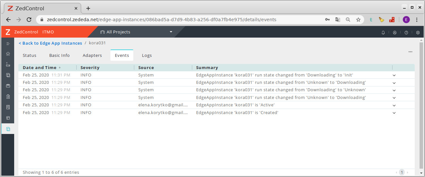Click the ZedControl Z logo
This screenshot has height=177, width=425.
pyautogui.click(x=8, y=32)
